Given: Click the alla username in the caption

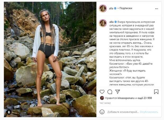Looking at the screenshot, I should tap(111, 22).
